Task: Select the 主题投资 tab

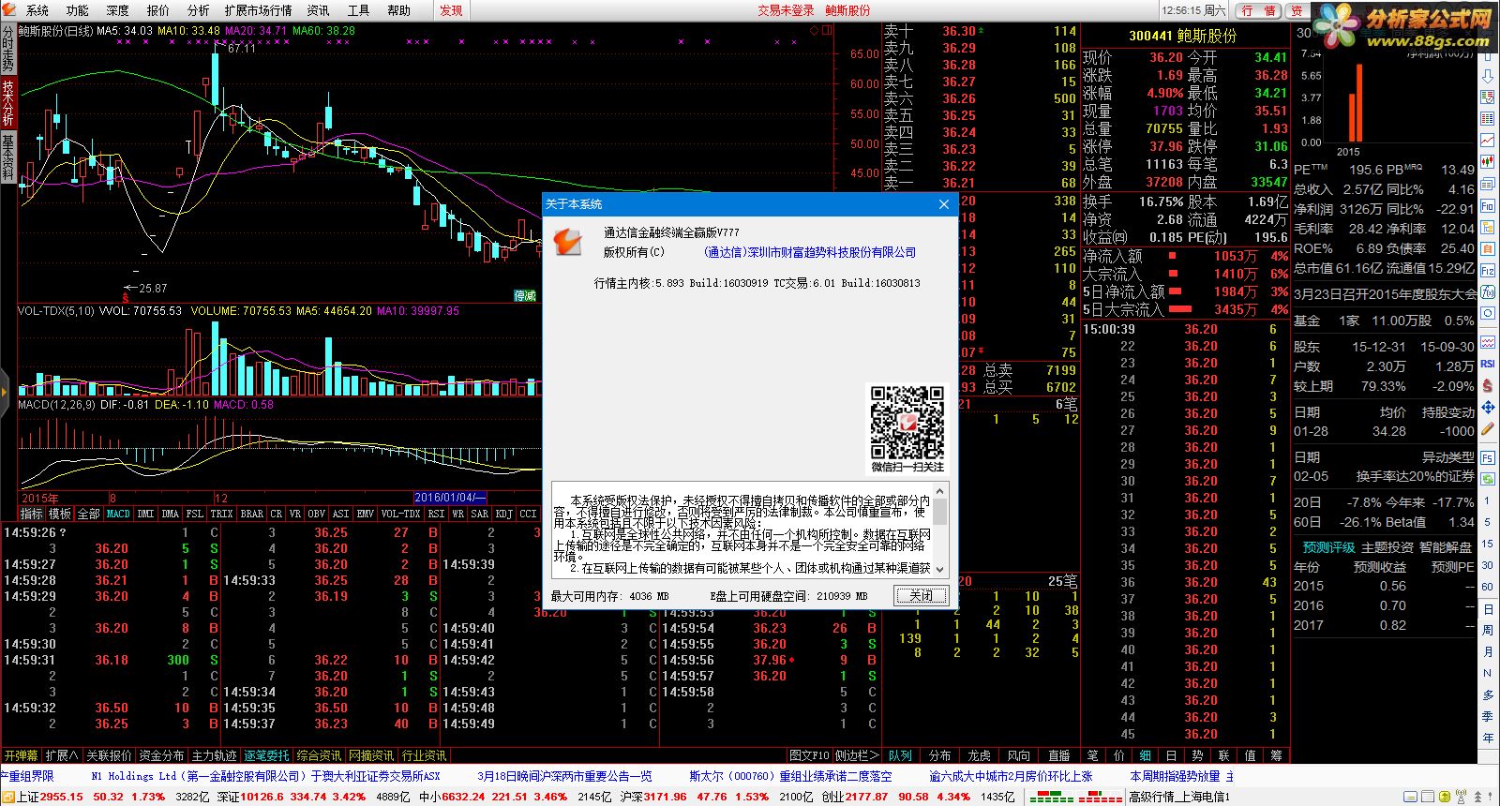Action: click(x=1387, y=547)
